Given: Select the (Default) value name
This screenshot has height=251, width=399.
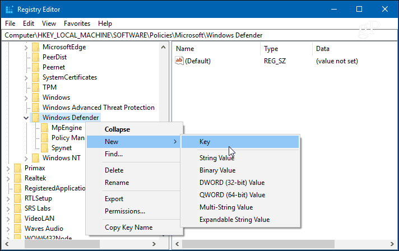Looking at the screenshot, I should coord(198,61).
